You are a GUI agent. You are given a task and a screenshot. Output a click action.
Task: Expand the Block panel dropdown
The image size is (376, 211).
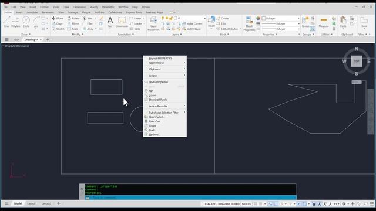[x=224, y=35]
